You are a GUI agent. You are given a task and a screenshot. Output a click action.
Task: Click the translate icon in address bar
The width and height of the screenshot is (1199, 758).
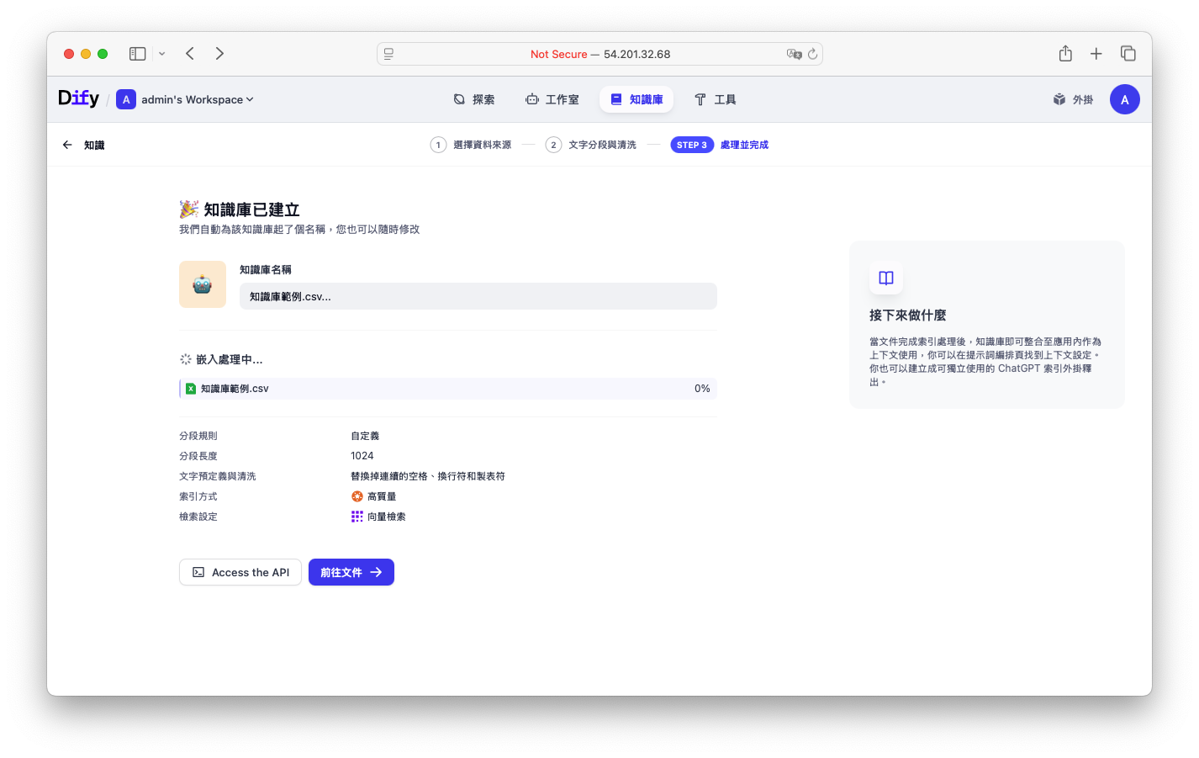pos(794,54)
